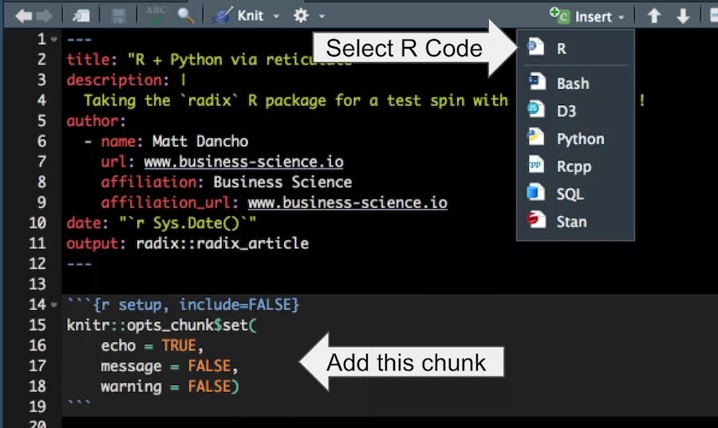
Task: Select D3 from Insert menu
Action: (x=575, y=111)
